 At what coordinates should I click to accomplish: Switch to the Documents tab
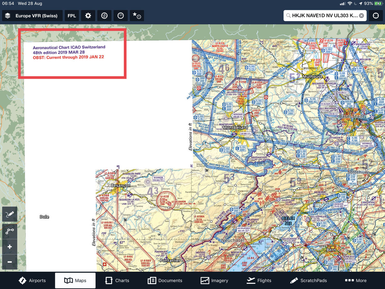point(165,280)
